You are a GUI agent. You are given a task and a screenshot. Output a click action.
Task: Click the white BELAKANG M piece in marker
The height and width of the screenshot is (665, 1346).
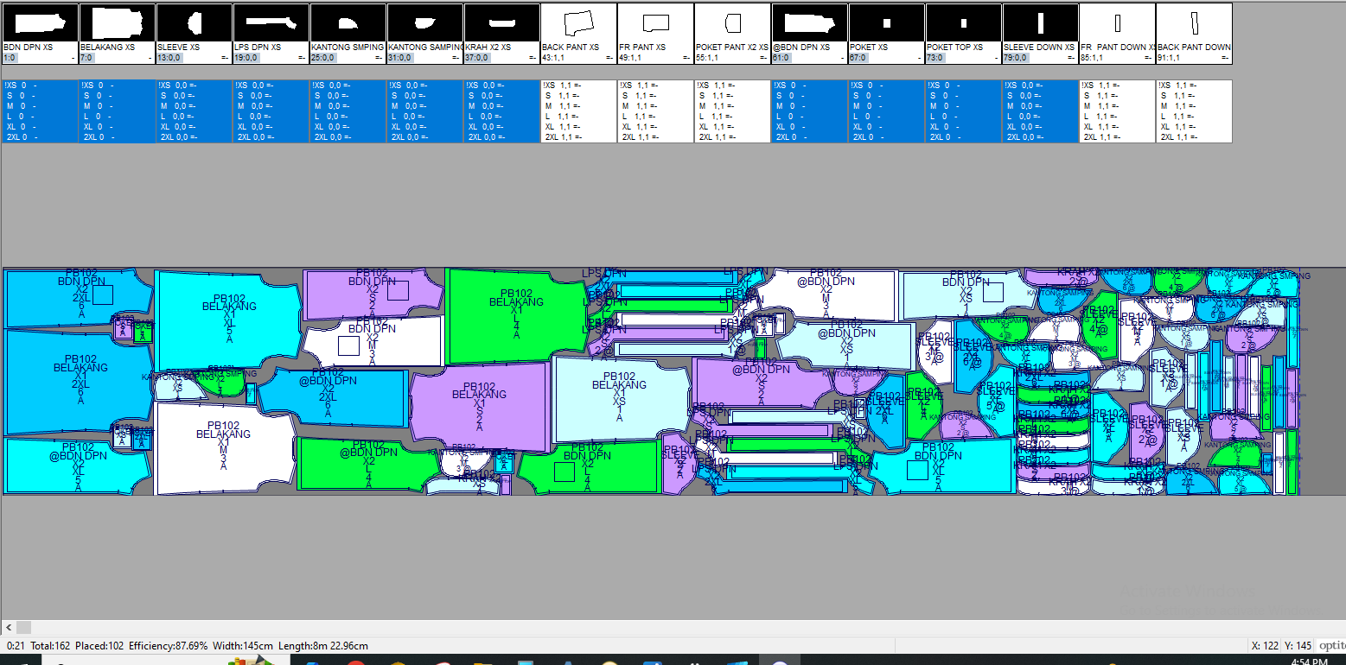223,447
